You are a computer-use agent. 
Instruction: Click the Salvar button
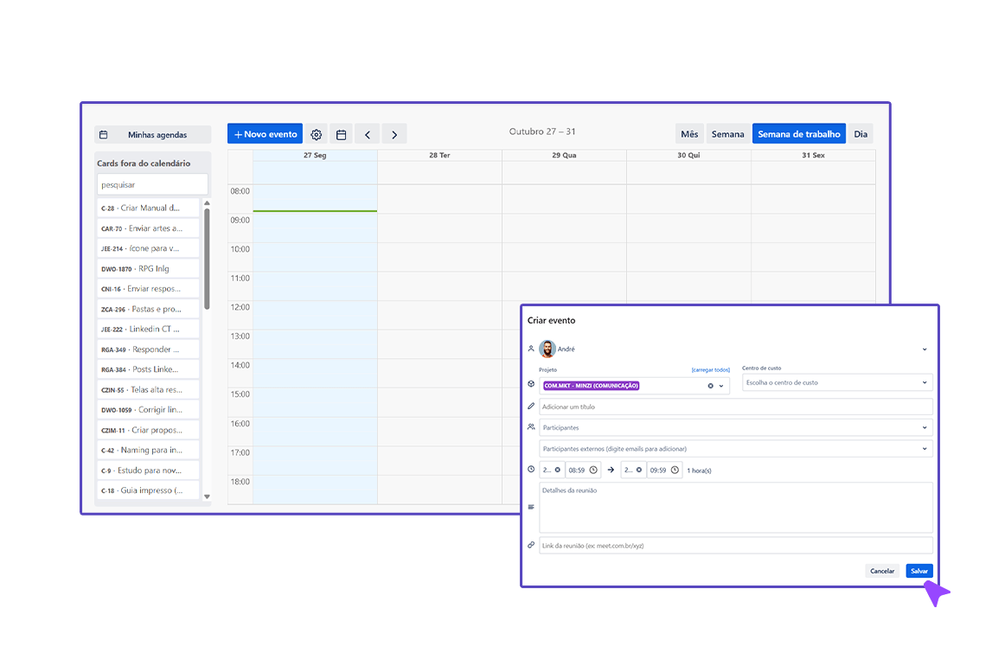point(919,571)
